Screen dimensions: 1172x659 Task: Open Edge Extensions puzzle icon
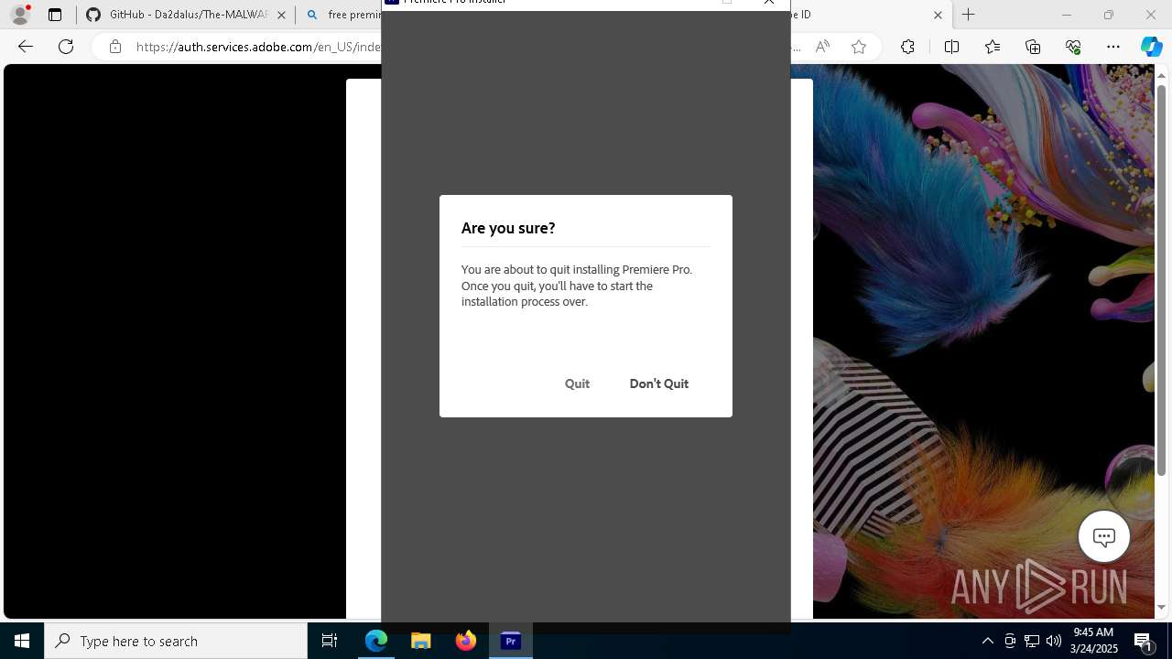907,47
